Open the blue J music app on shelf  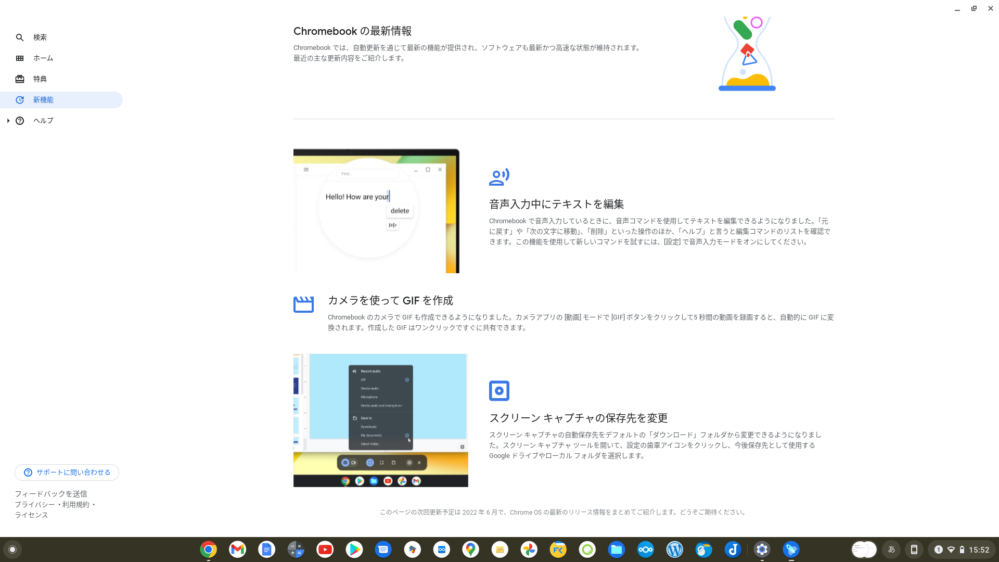(733, 550)
